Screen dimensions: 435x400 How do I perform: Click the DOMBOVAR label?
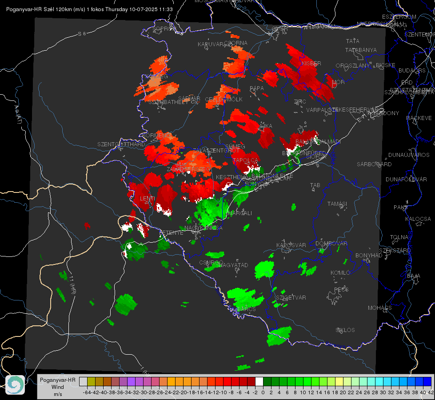[331, 244]
